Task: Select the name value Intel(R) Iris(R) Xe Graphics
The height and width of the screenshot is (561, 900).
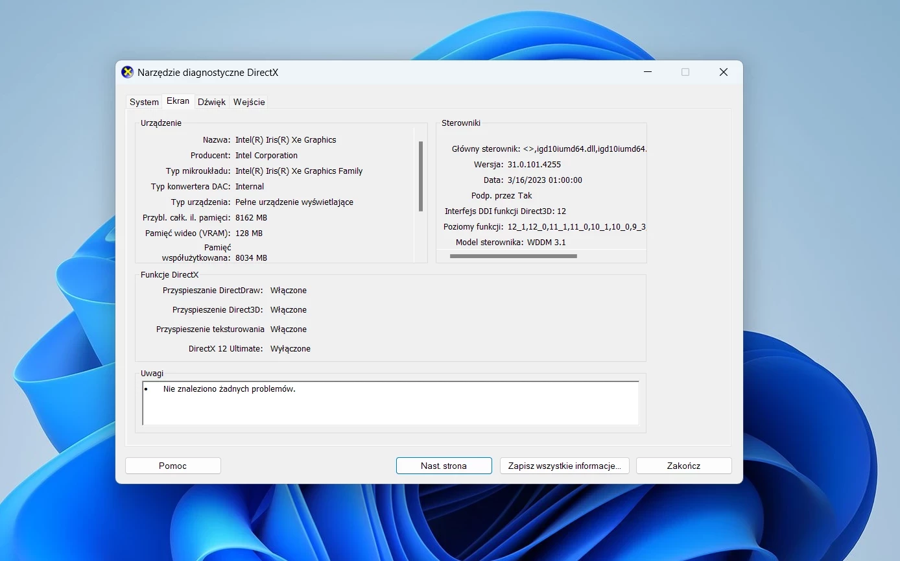Action: pyautogui.click(x=286, y=139)
